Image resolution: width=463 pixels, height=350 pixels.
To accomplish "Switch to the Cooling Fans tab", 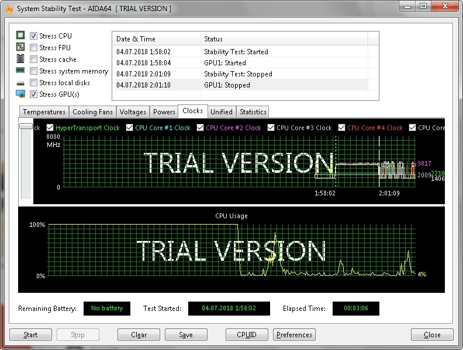I will tap(92, 112).
